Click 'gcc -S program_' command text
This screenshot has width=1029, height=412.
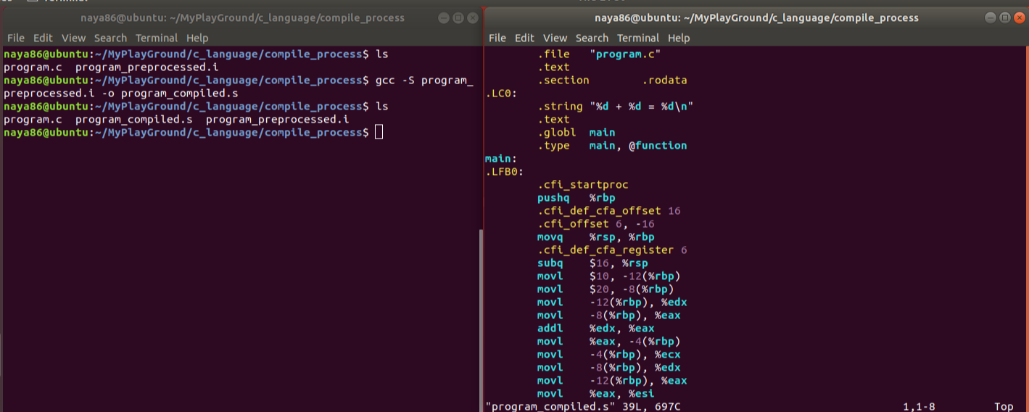click(x=423, y=80)
